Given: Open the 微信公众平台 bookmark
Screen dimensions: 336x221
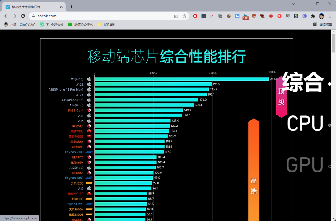Looking at the screenshot, I should point(81,25).
